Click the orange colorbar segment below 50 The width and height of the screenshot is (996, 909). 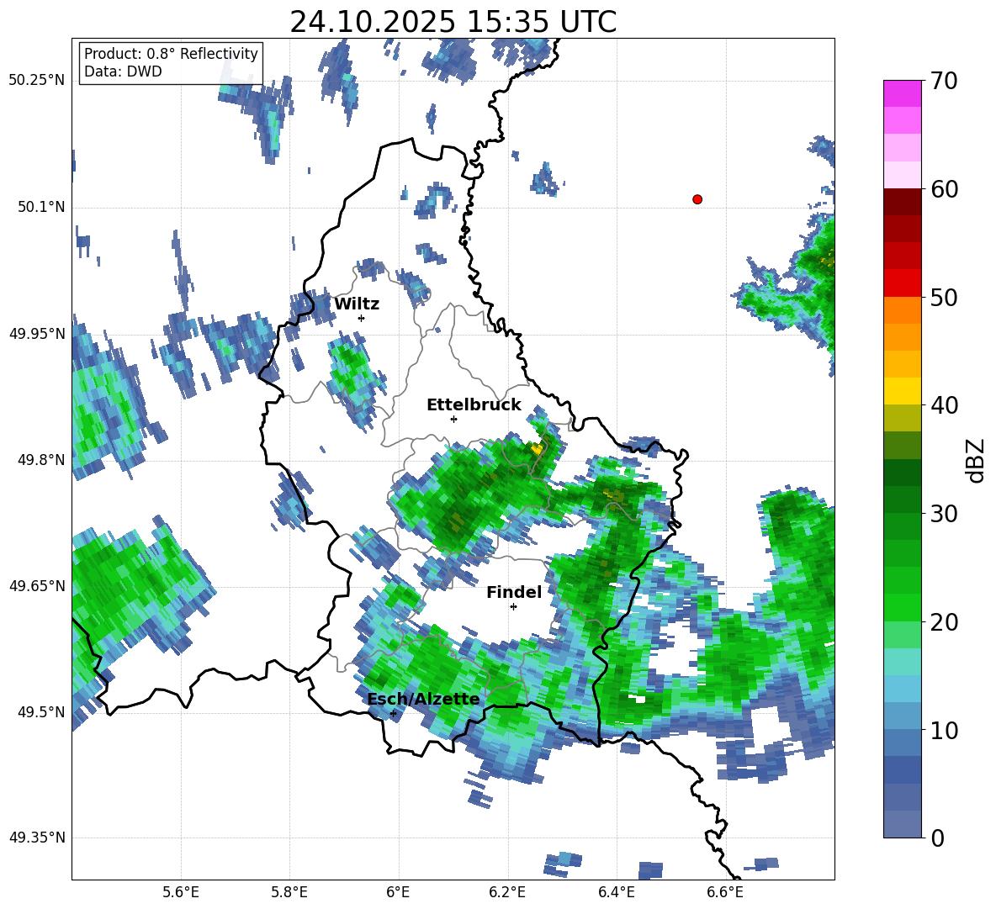click(x=902, y=310)
